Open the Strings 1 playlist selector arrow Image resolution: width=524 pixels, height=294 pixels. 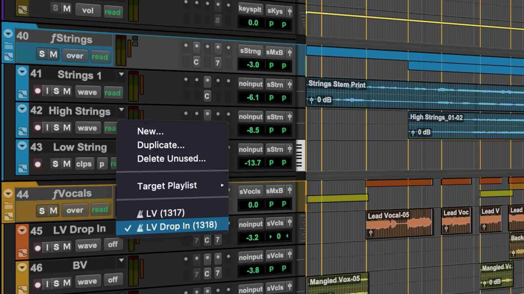click(x=121, y=74)
